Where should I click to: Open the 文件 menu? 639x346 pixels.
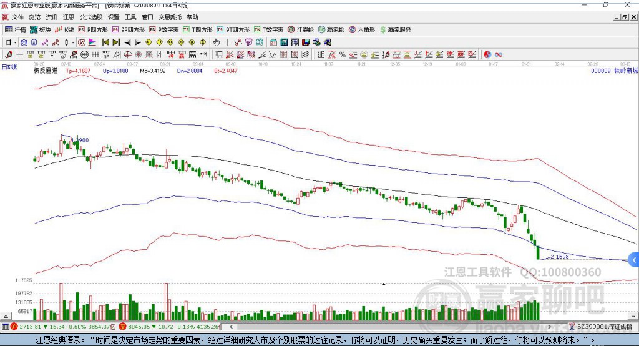[x=17, y=17]
